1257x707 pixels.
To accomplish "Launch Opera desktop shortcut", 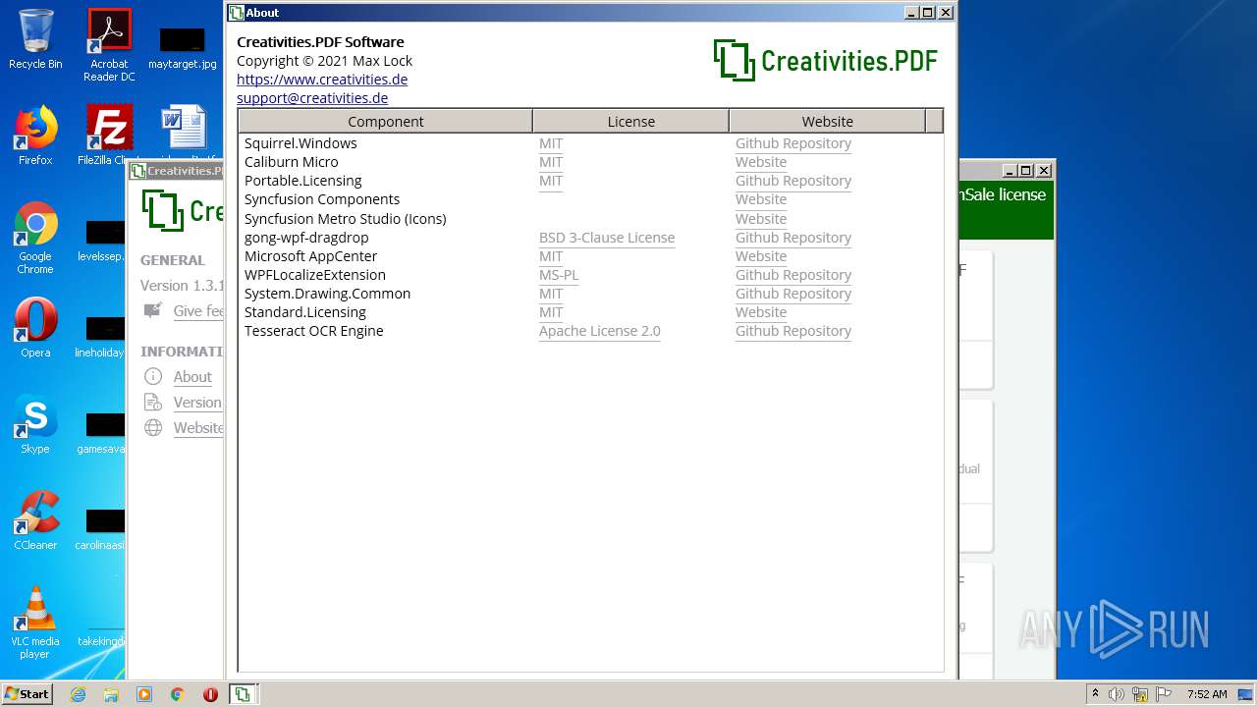I will point(35,328).
